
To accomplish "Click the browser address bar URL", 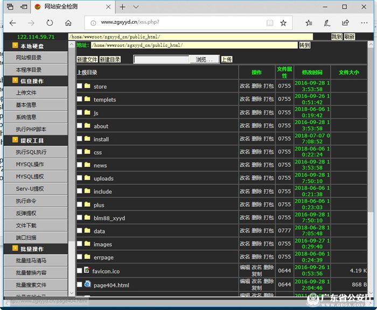I will [130, 22].
